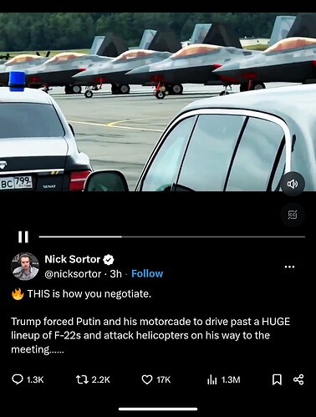This screenshot has width=316, height=417.
Task: Bookmark this post
Action: 277,379
